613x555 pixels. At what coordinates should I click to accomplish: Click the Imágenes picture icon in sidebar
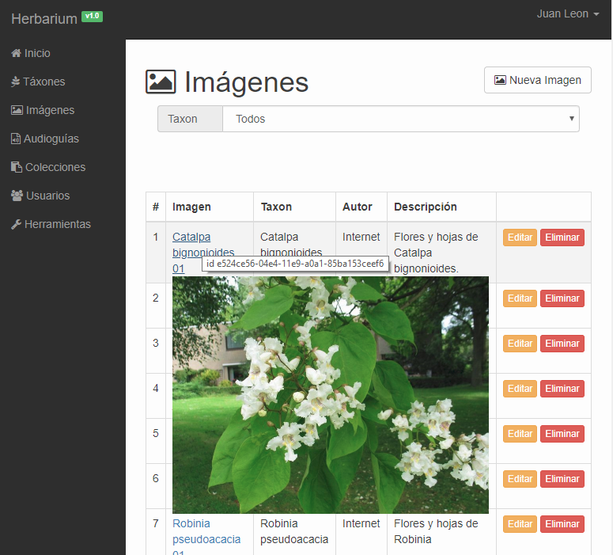coord(17,110)
